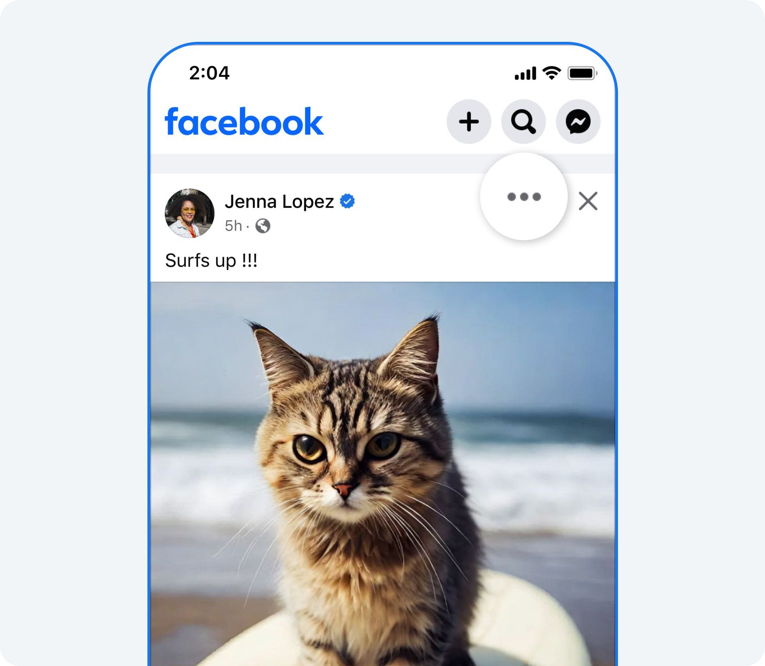View WiFi connection status icon
Image resolution: width=765 pixels, height=666 pixels.
point(546,72)
